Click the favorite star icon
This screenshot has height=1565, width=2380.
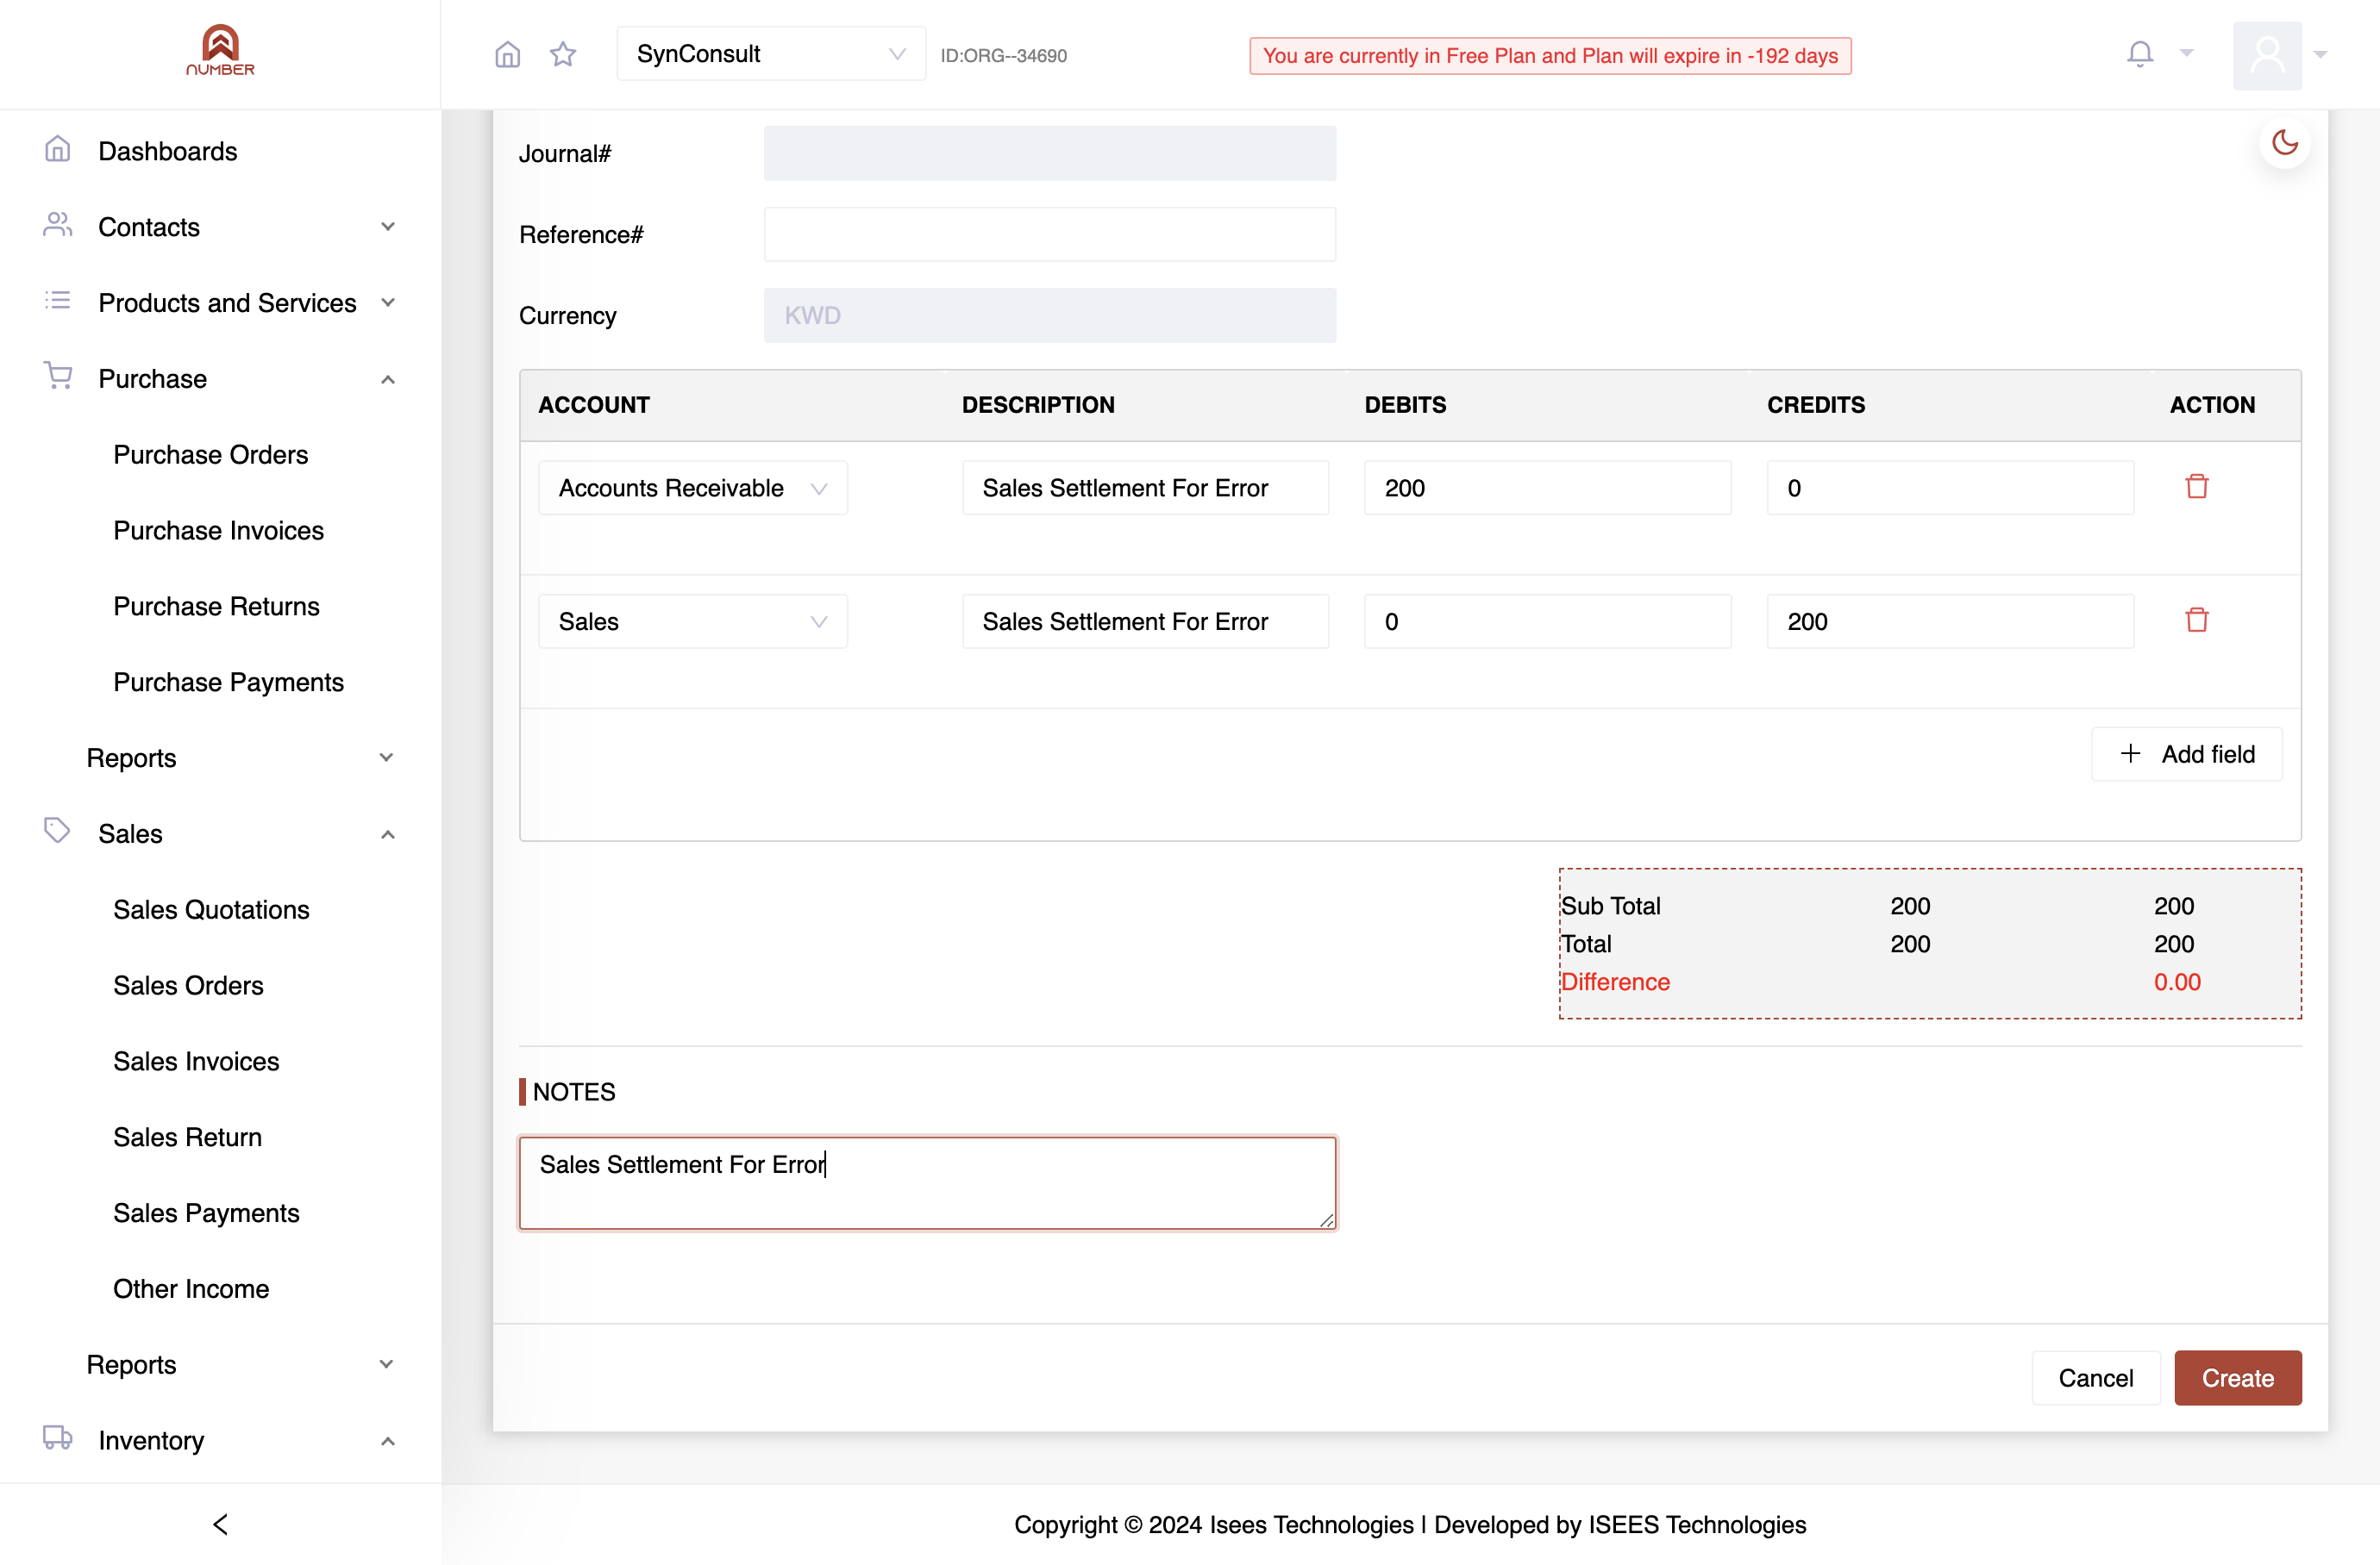(x=563, y=54)
